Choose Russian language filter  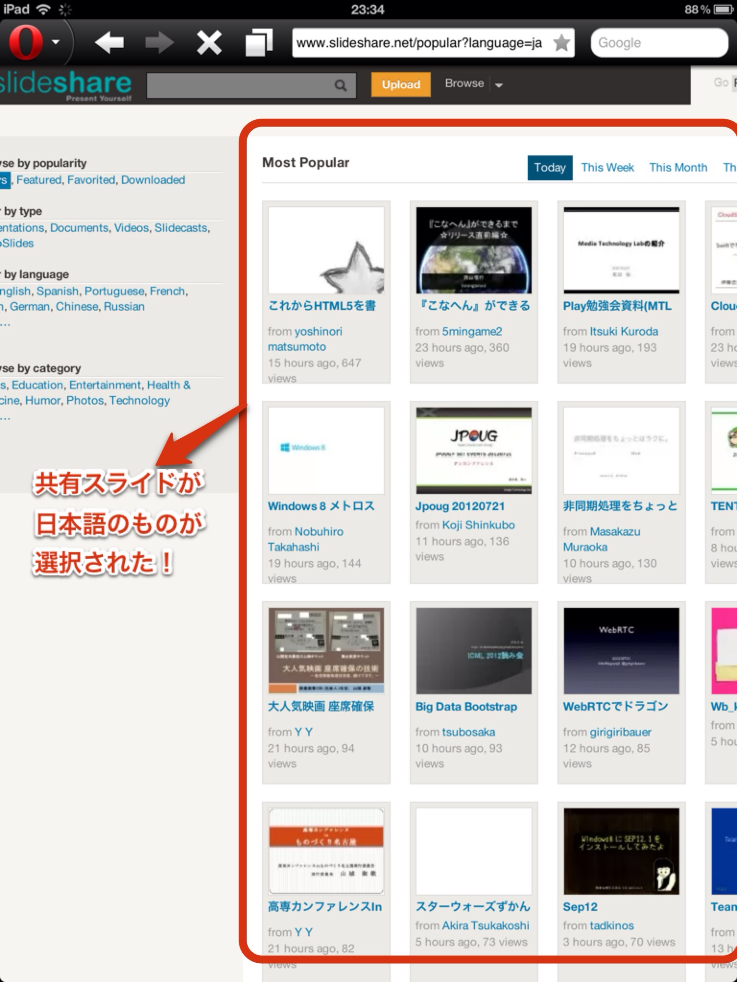[124, 306]
